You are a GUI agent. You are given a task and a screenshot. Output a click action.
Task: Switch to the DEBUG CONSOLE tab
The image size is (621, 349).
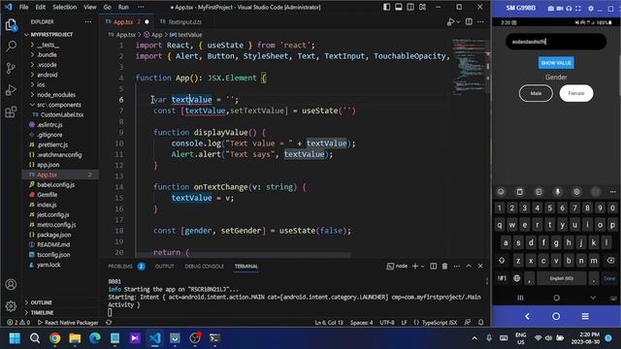click(205, 267)
